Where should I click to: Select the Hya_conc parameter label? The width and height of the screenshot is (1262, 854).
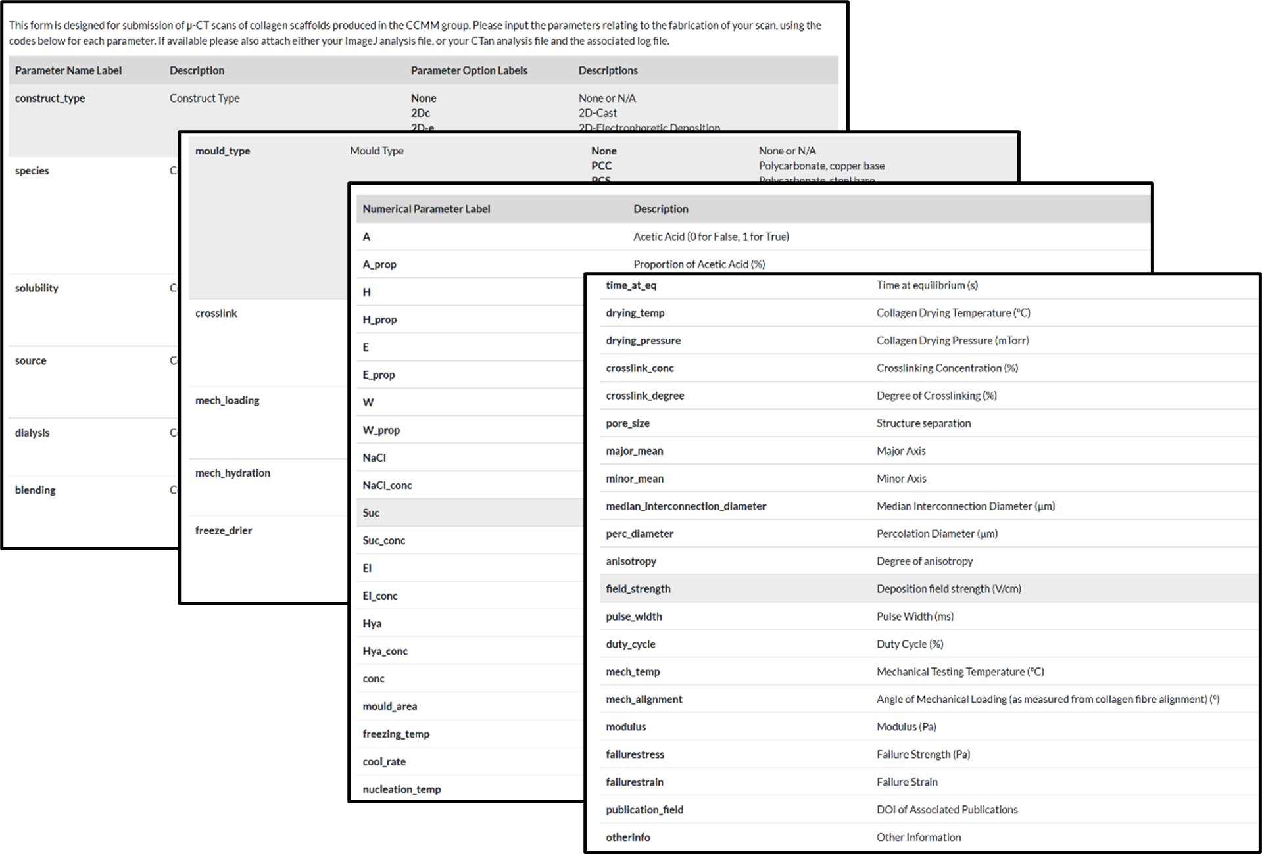coord(385,651)
